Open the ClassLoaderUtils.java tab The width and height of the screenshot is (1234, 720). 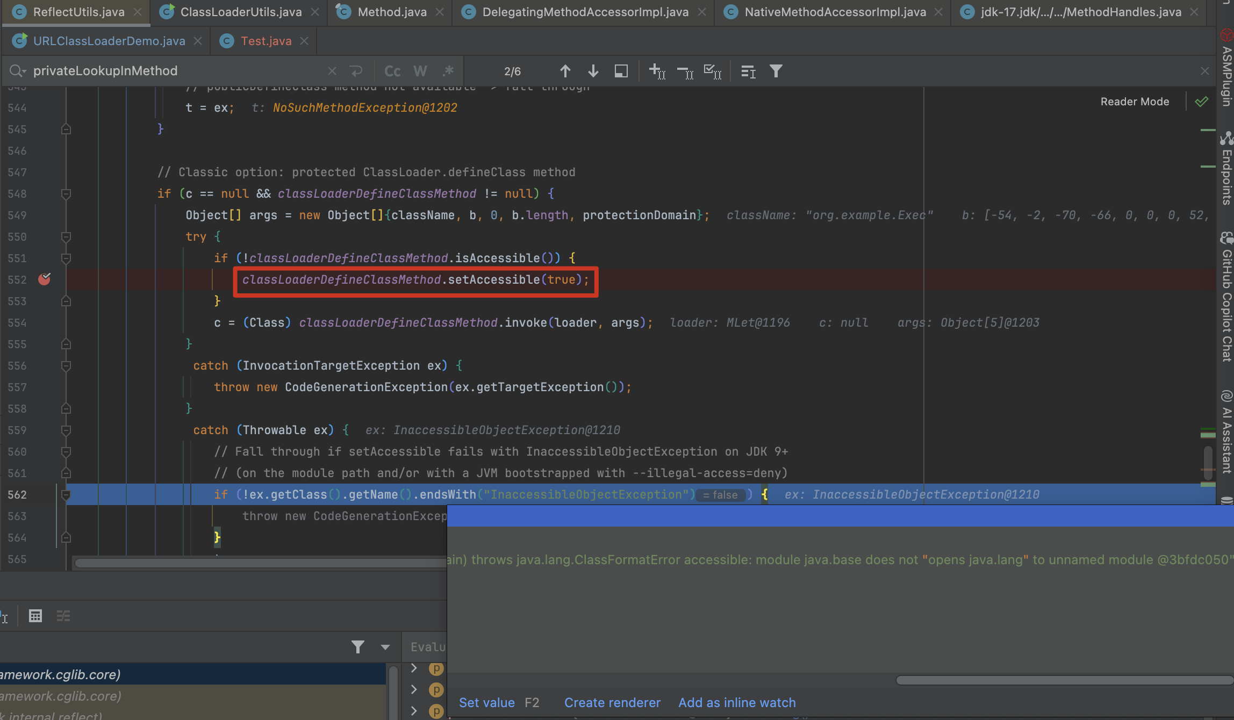point(241,12)
